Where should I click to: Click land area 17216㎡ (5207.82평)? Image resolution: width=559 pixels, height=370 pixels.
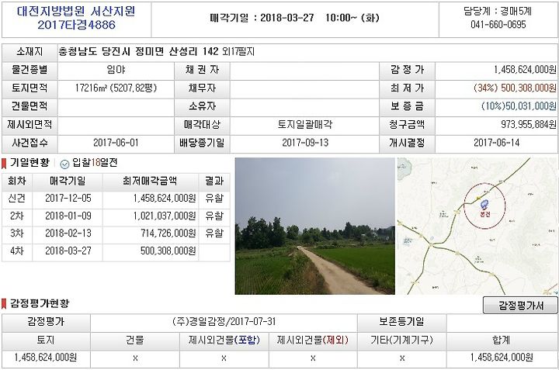[116, 88]
